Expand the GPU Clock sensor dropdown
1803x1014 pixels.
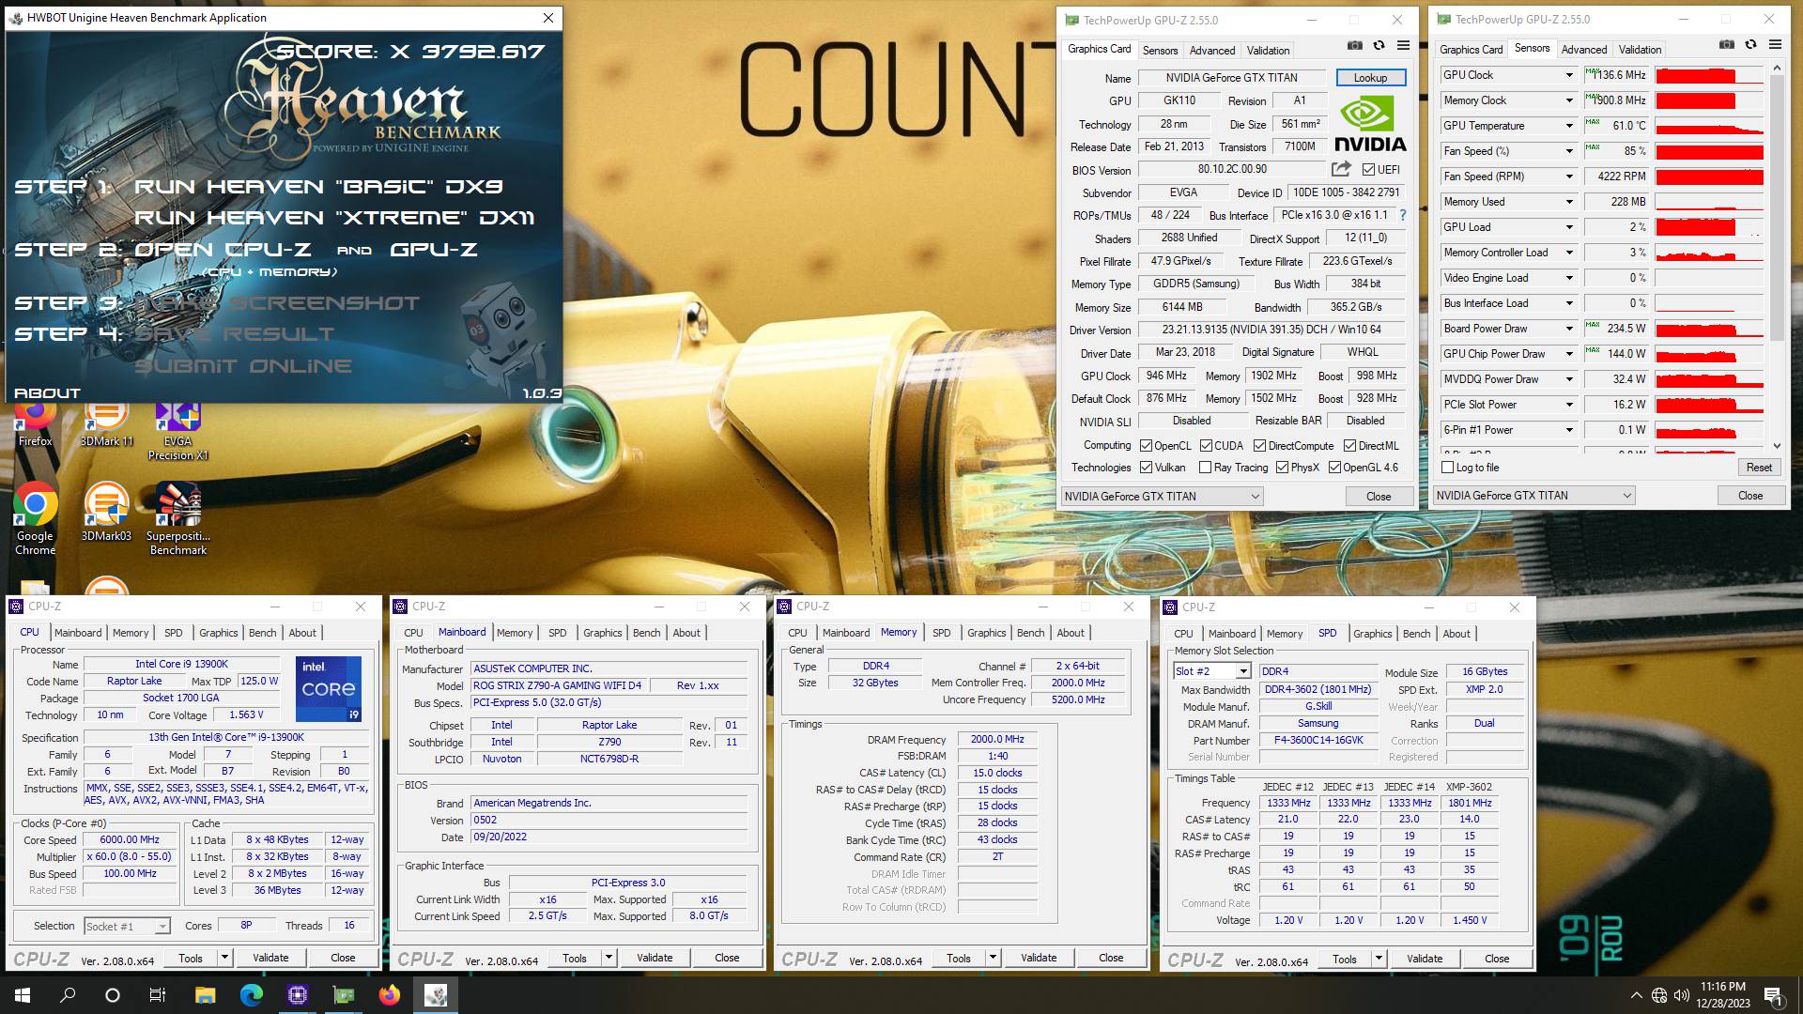pos(1568,75)
